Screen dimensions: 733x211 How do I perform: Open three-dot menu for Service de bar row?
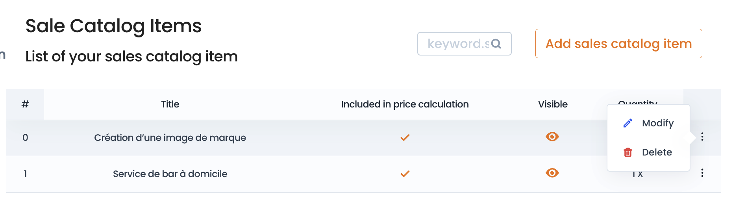[x=702, y=173]
